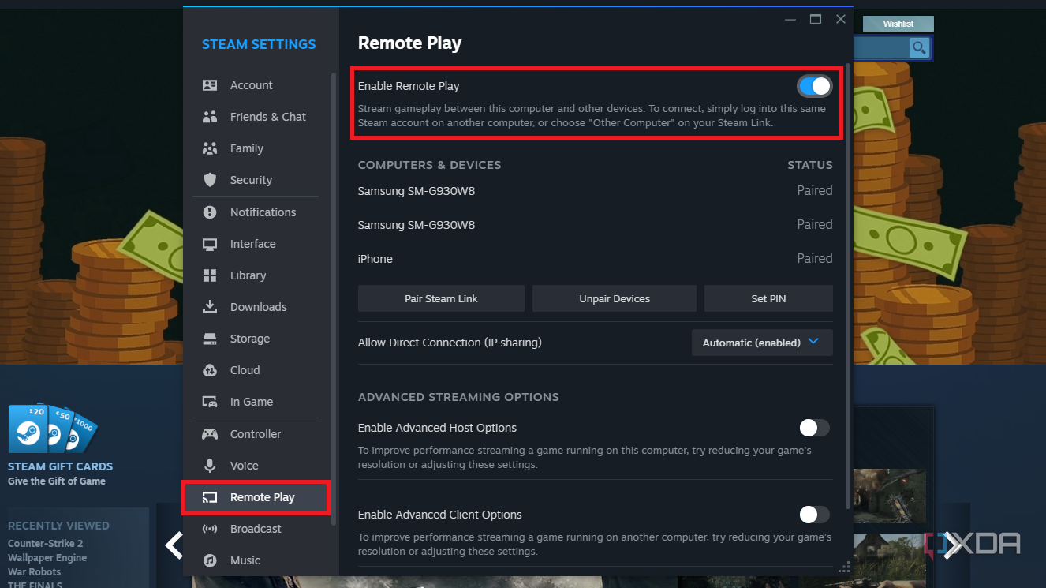Viewport: 1046px width, 588px height.
Task: Click the Controller gamepad icon
Action: pyautogui.click(x=210, y=434)
